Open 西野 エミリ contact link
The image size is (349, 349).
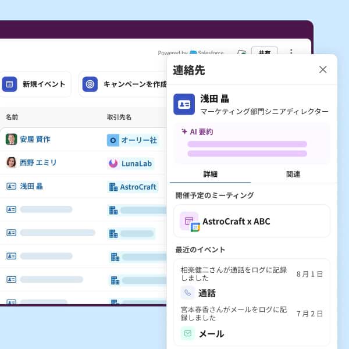point(38,162)
